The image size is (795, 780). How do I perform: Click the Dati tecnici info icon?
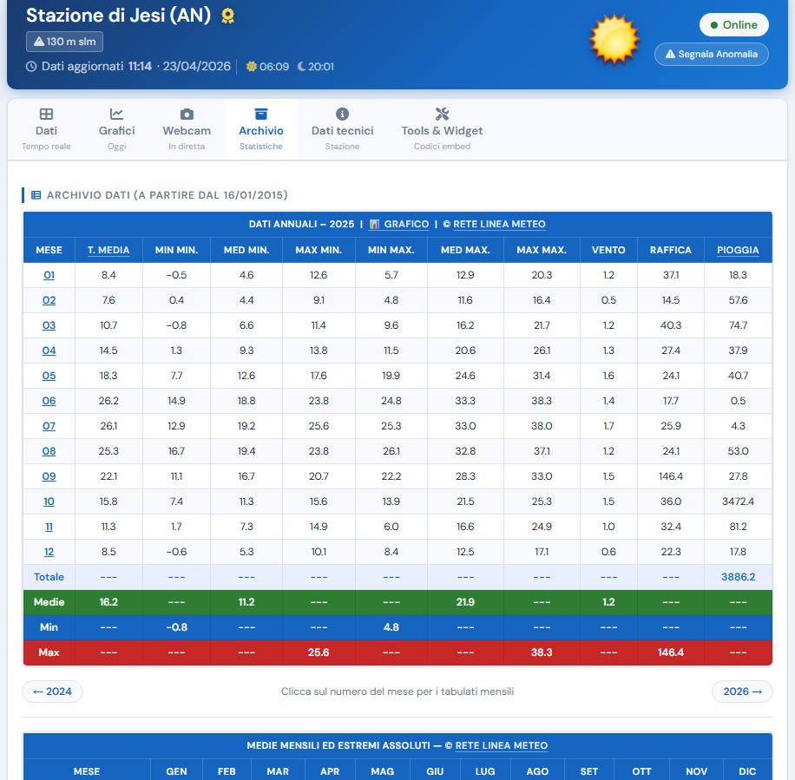tap(342, 115)
